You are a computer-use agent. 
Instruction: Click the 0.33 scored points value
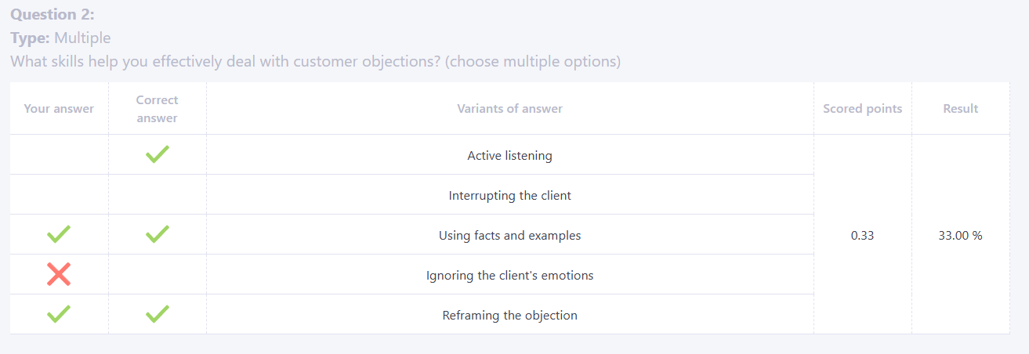pos(862,236)
